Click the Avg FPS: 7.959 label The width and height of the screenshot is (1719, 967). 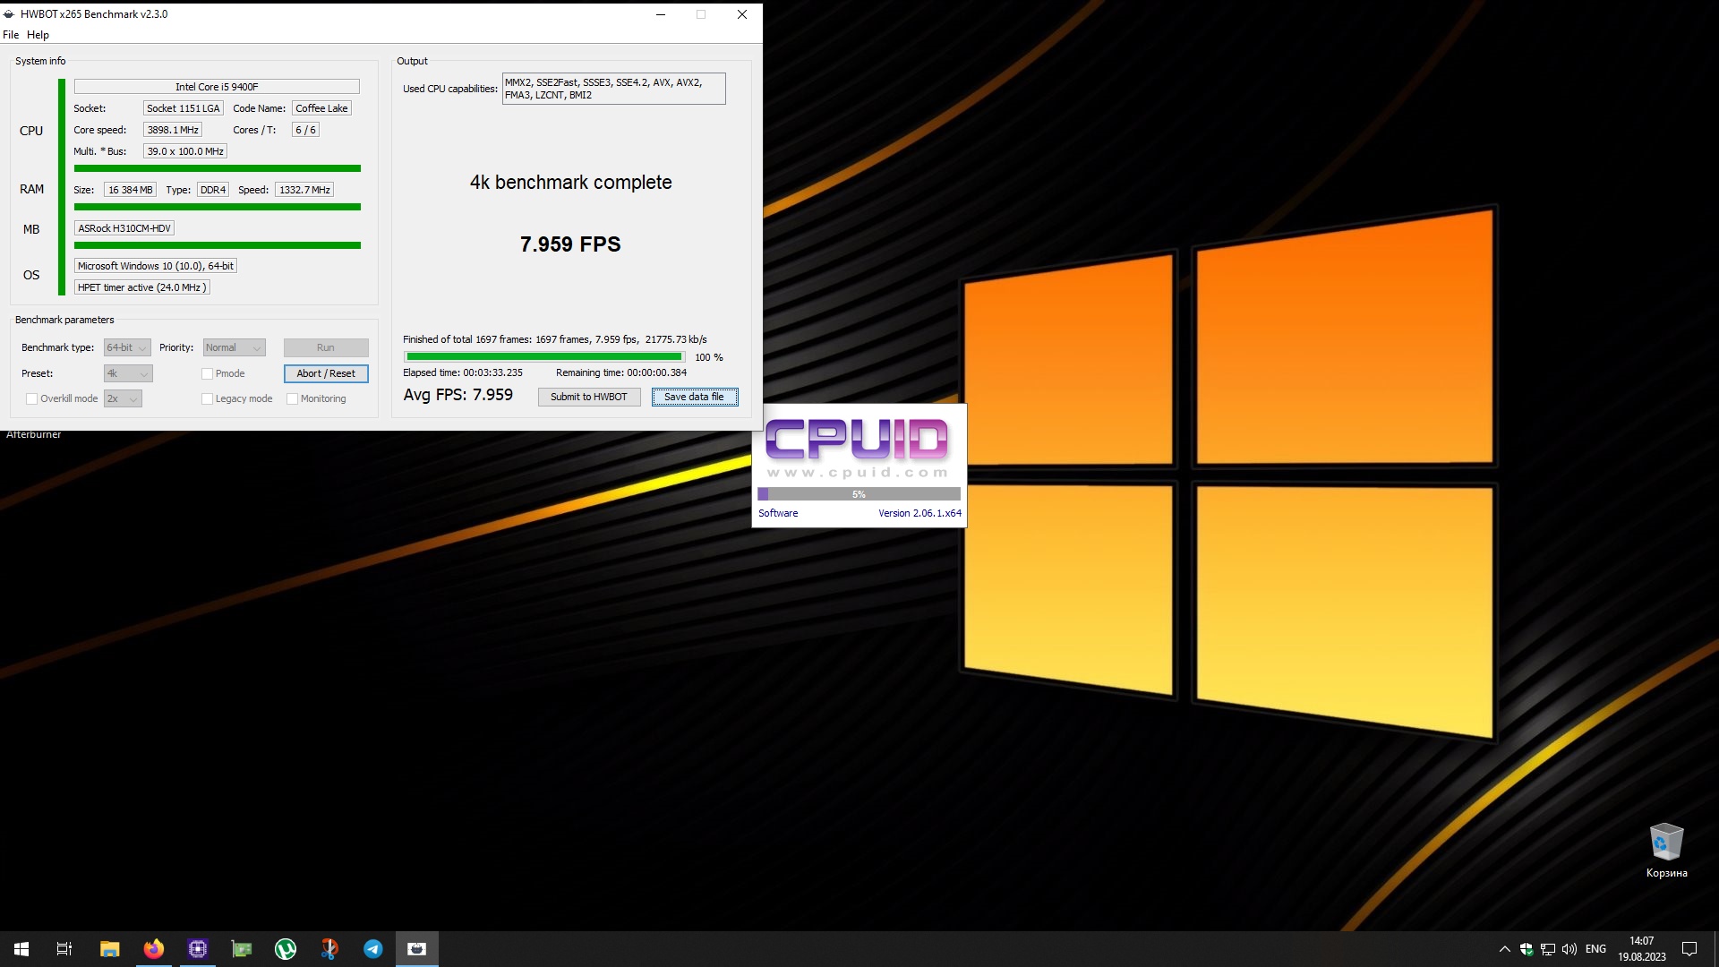coord(458,395)
